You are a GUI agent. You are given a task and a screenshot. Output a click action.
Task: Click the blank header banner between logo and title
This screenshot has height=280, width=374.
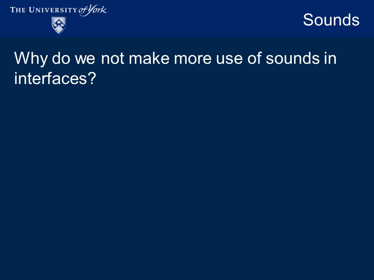click(x=203, y=19)
